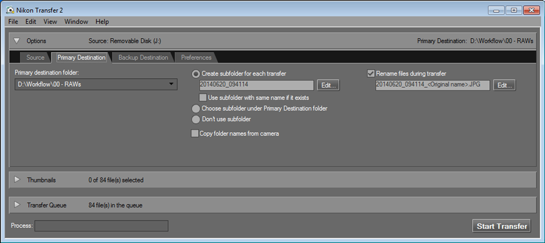Collapse the Options panel triangle
Image resolution: width=545 pixels, height=243 pixels.
pos(17,41)
